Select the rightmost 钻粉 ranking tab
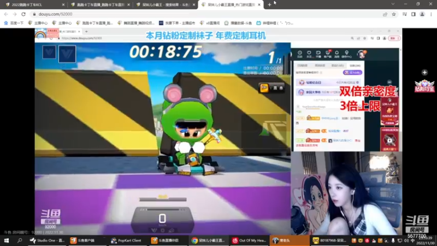 pyautogui.click(x=355, y=66)
